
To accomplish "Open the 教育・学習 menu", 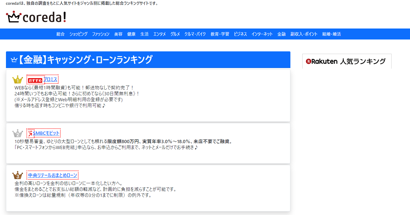I will pos(220,34).
